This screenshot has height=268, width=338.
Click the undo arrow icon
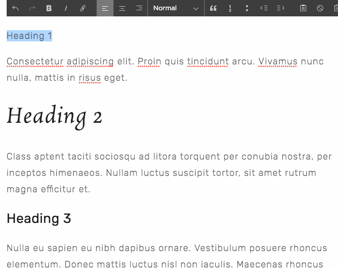[x=15, y=8]
